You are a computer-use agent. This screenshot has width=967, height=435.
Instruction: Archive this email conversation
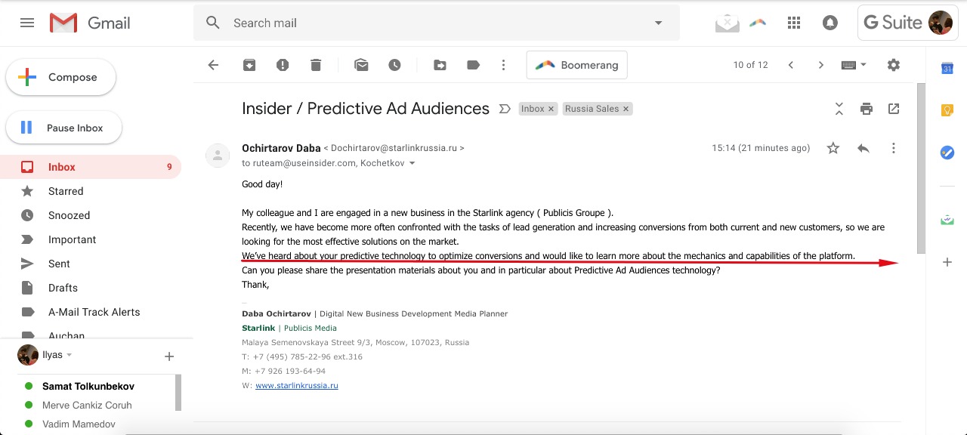[x=249, y=65]
